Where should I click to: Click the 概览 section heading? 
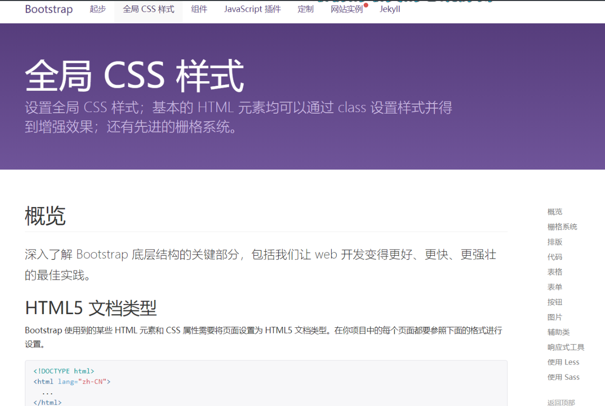(x=45, y=216)
